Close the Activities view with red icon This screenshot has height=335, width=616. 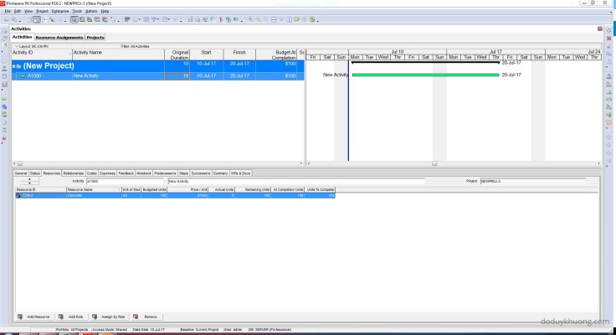[599, 28]
